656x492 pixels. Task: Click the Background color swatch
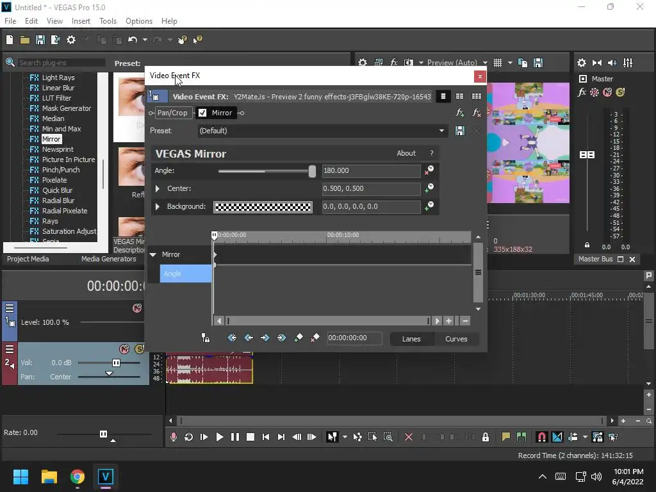(263, 207)
